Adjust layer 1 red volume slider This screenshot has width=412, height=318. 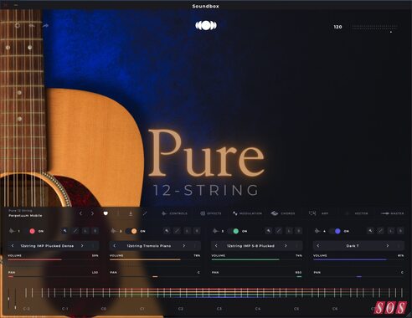[53, 259]
